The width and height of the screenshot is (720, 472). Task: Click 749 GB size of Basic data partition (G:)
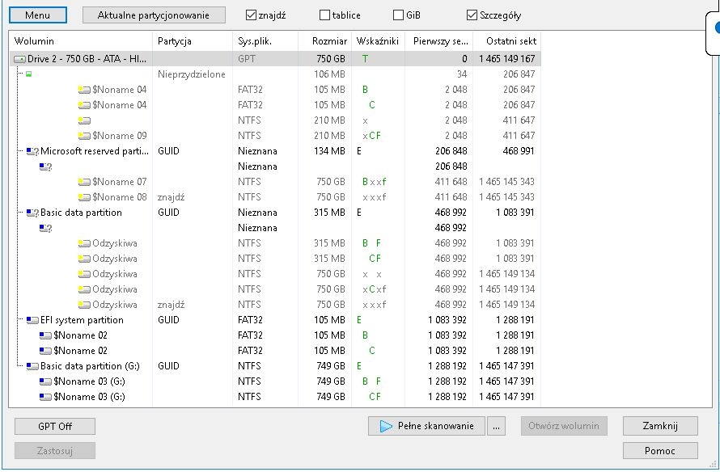click(331, 366)
